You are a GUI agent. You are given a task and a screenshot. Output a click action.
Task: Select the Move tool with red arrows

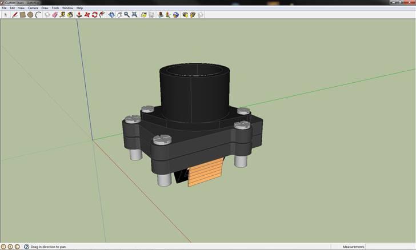[x=87, y=15]
